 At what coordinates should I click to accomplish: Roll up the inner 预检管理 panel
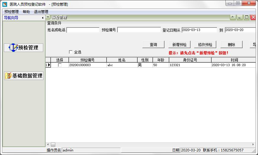coord(233,17)
